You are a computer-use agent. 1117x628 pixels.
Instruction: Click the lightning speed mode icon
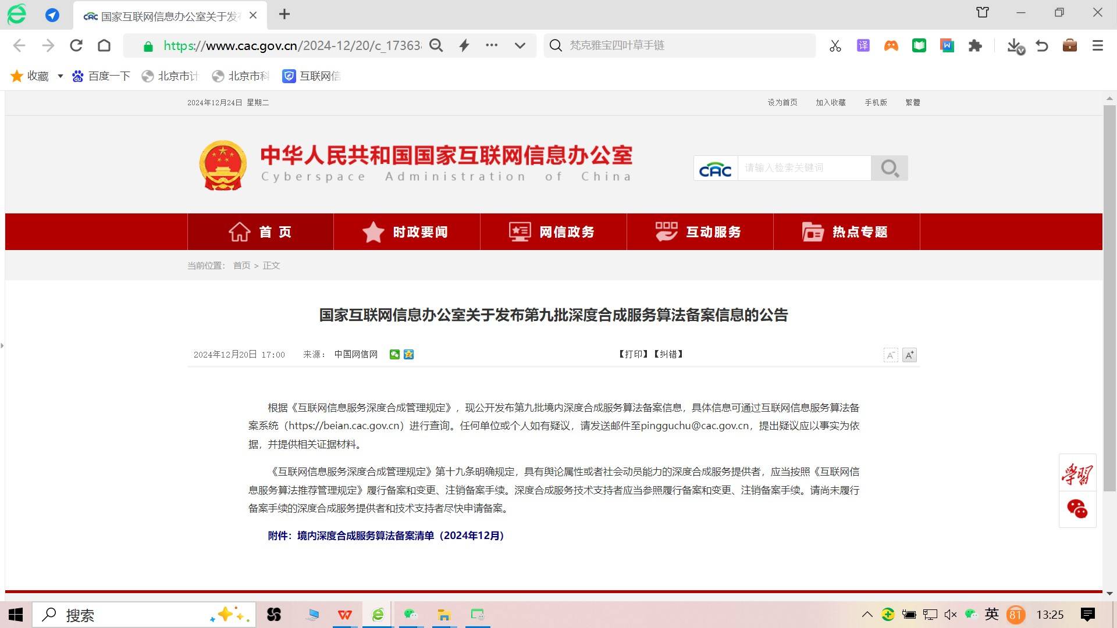(x=464, y=45)
